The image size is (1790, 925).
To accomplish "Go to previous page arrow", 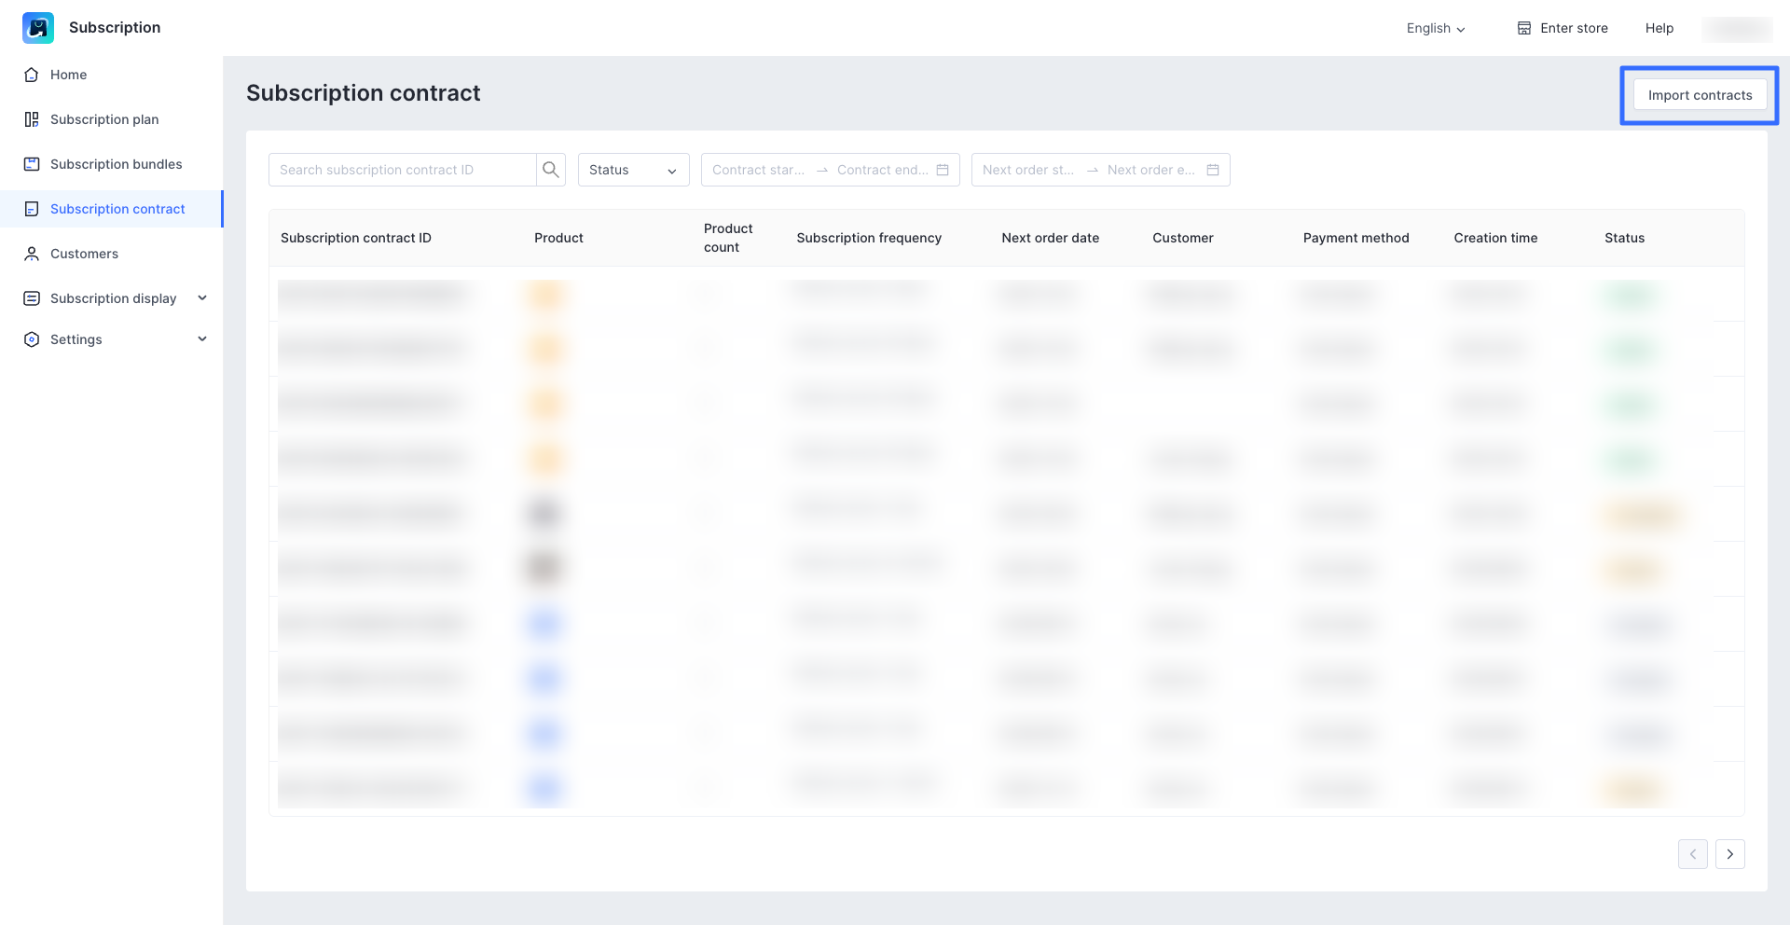I will [x=1693, y=854].
